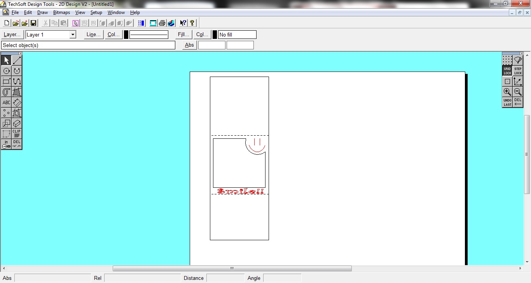Click the What's This help pointer
The height and width of the screenshot is (283, 531).
click(x=183, y=23)
